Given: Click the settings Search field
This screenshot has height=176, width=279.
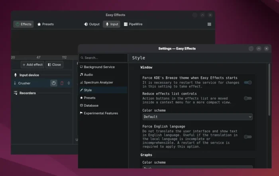Looking at the screenshot, I should pos(104,58).
